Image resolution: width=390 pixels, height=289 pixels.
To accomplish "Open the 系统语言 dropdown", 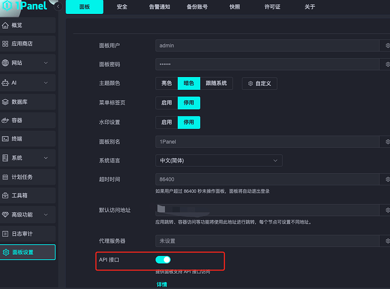I will click(x=219, y=160).
